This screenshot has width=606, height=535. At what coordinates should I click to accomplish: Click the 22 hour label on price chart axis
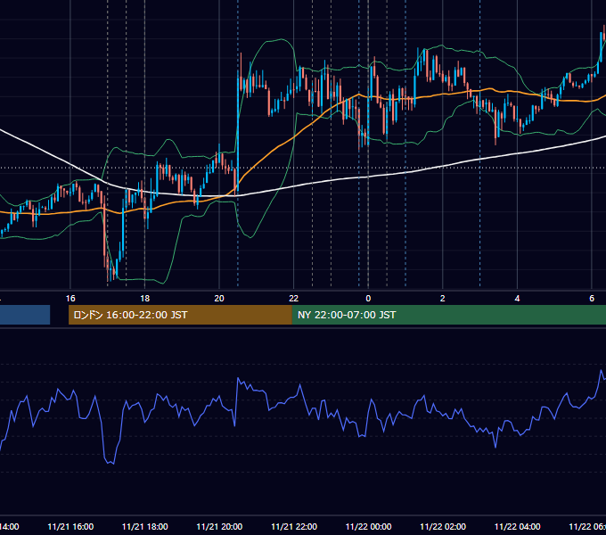coord(294,299)
